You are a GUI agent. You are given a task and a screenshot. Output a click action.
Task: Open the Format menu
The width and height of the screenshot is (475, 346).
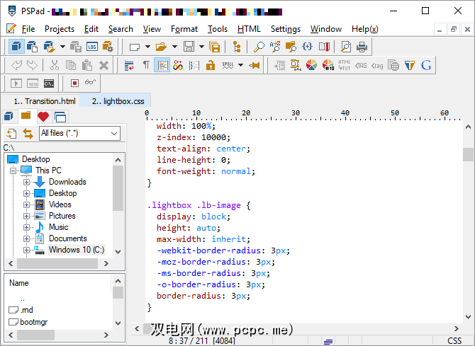click(x=184, y=29)
